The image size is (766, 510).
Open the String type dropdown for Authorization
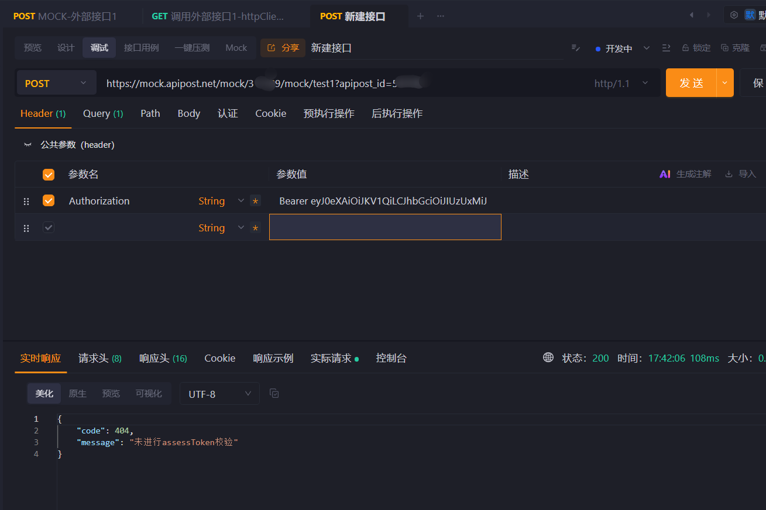pos(221,201)
